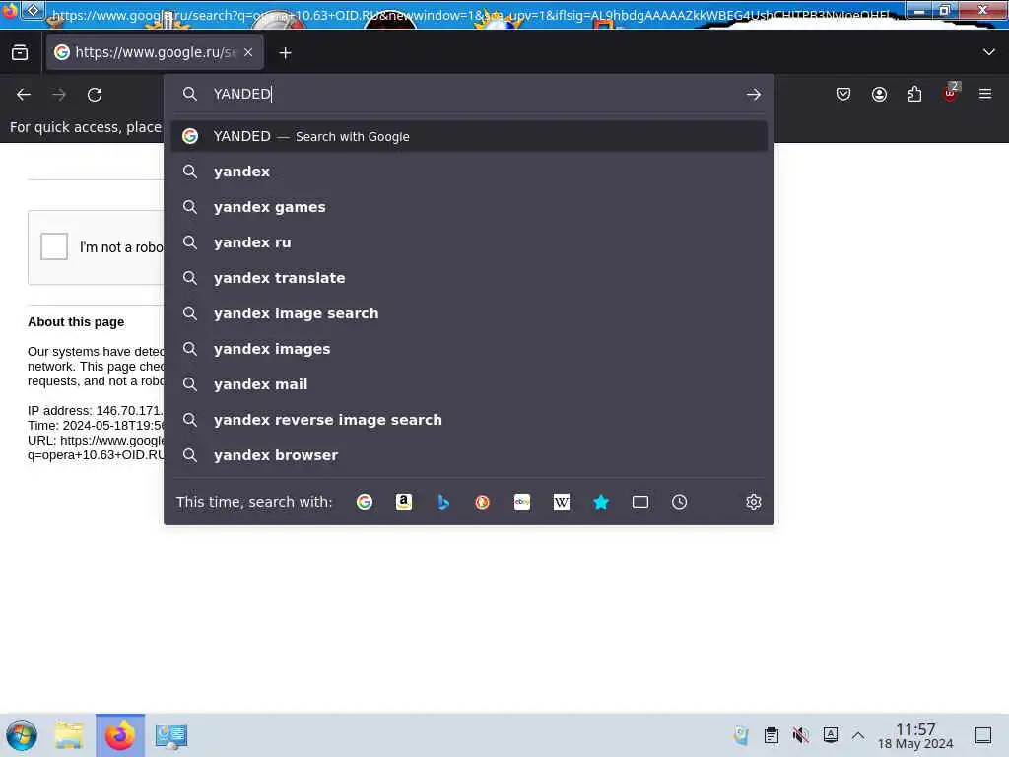Choose the 'yandex ru' suggestion
The width and height of the screenshot is (1009, 757).
469,242
